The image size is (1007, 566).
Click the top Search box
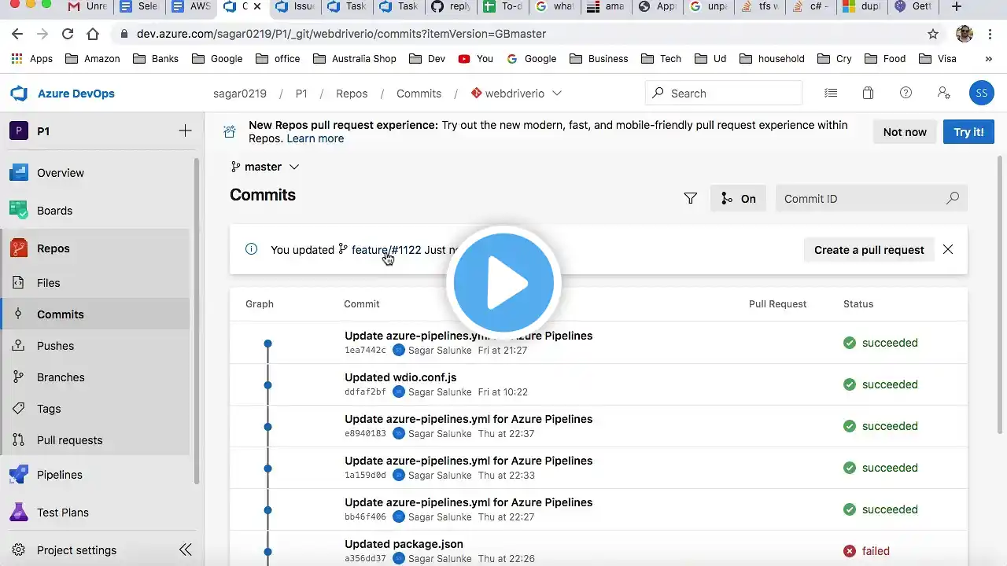[x=724, y=93]
